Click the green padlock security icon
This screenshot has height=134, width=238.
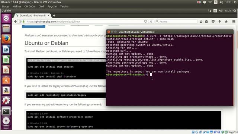point(23,22)
